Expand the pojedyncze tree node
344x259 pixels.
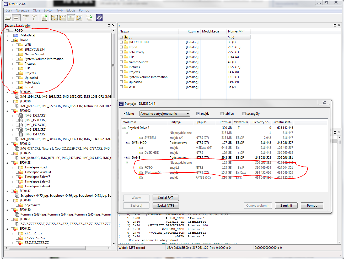tap(12, 205)
